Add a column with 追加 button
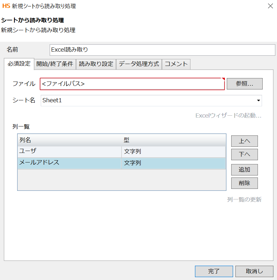The height and width of the screenshot is (280, 277). (244, 170)
